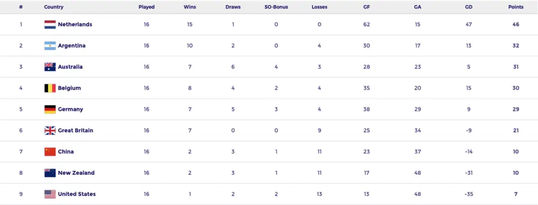Viewport: 538px width, 205px height.
Task: Click the Country column header
Action: tap(54, 7)
